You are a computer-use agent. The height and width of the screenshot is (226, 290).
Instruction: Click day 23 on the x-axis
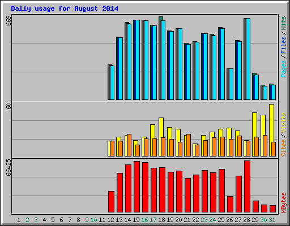tap(204, 220)
